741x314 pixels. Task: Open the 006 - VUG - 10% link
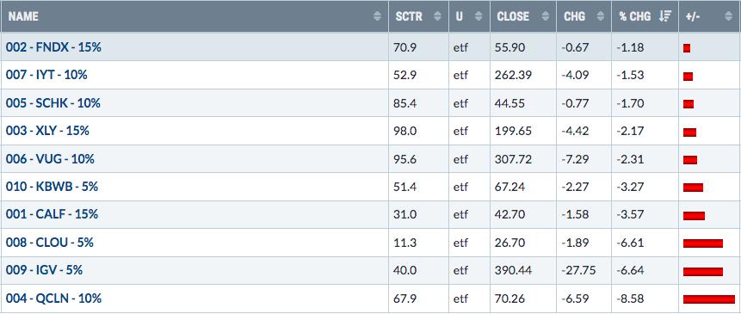[x=50, y=158]
